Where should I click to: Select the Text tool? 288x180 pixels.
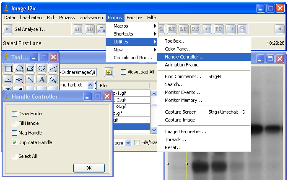42,79
